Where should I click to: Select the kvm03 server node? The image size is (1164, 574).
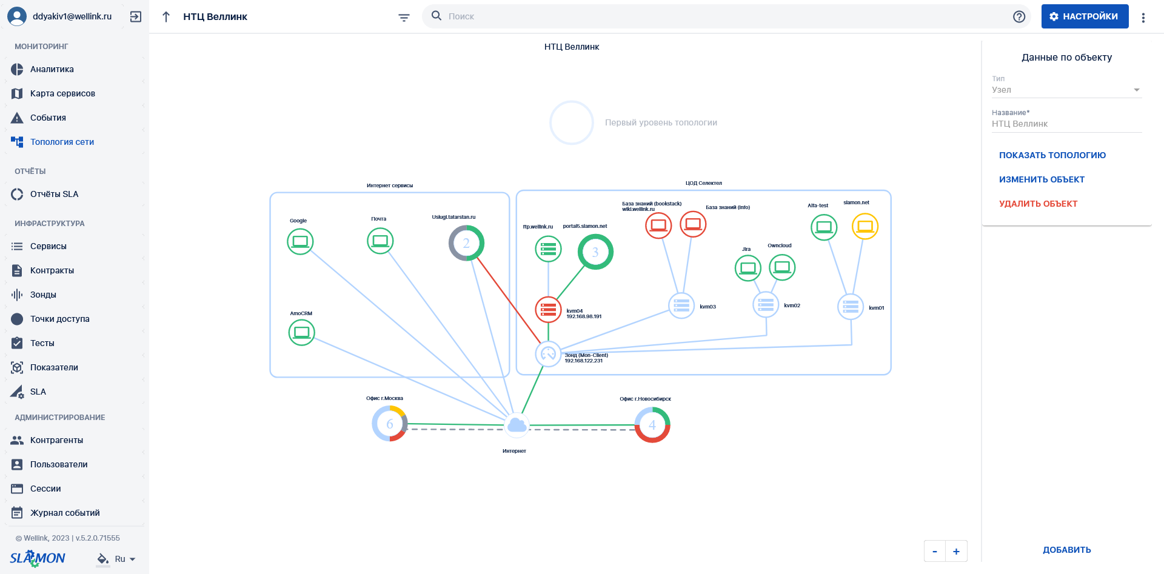[681, 305]
